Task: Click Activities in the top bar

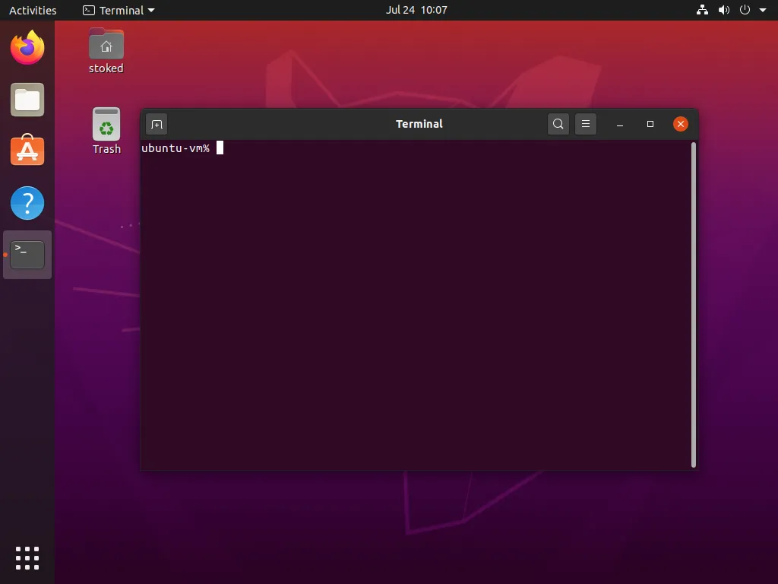Action: tap(33, 10)
